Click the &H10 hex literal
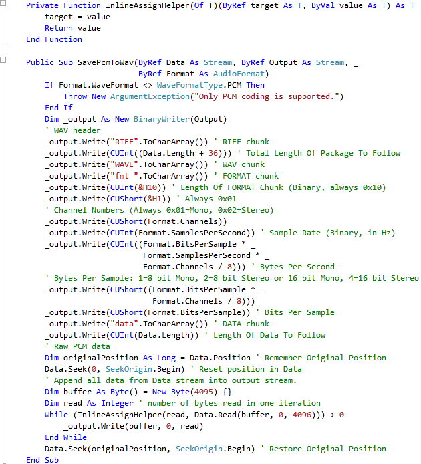421x464 pixels. pos(147,188)
